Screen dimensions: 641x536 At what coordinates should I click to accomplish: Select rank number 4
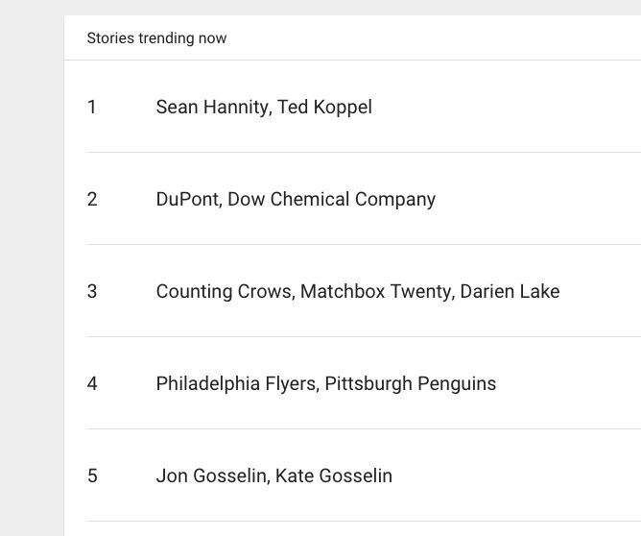pos(92,384)
